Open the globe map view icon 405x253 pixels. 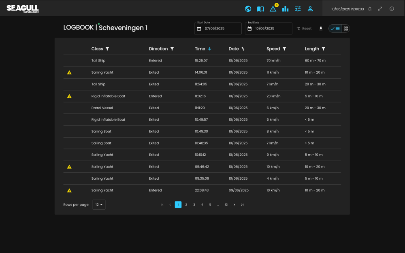point(248,9)
